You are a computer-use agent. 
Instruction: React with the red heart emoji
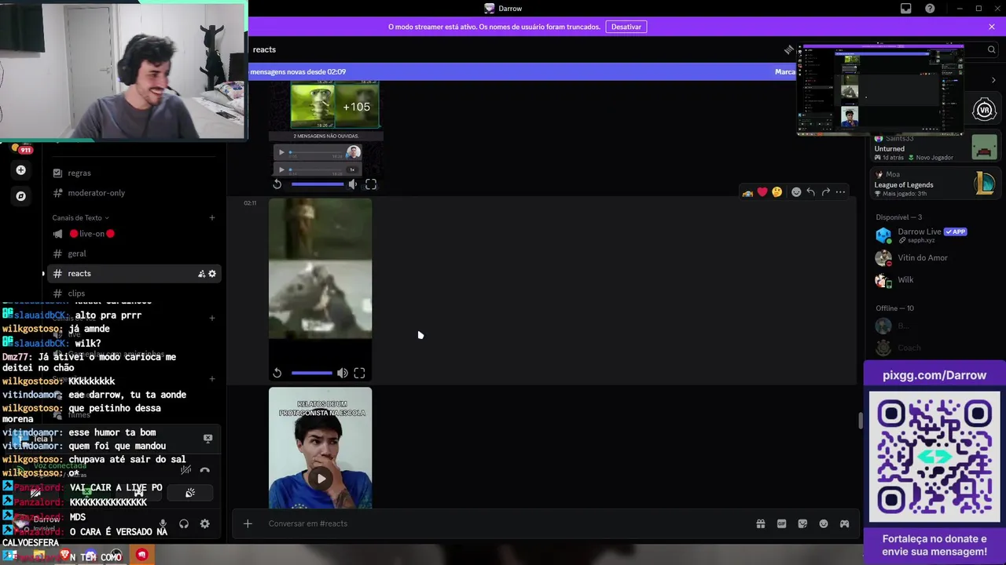762,192
